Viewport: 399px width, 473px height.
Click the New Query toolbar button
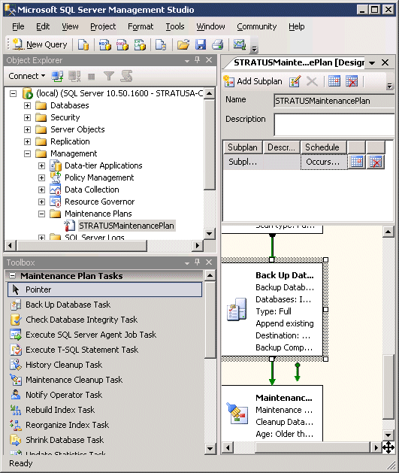click(40, 44)
